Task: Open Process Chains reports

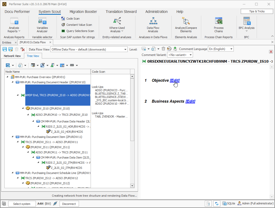Action: 219,24
